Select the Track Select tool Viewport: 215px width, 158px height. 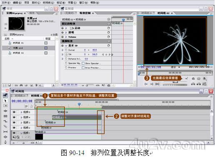(5, 106)
